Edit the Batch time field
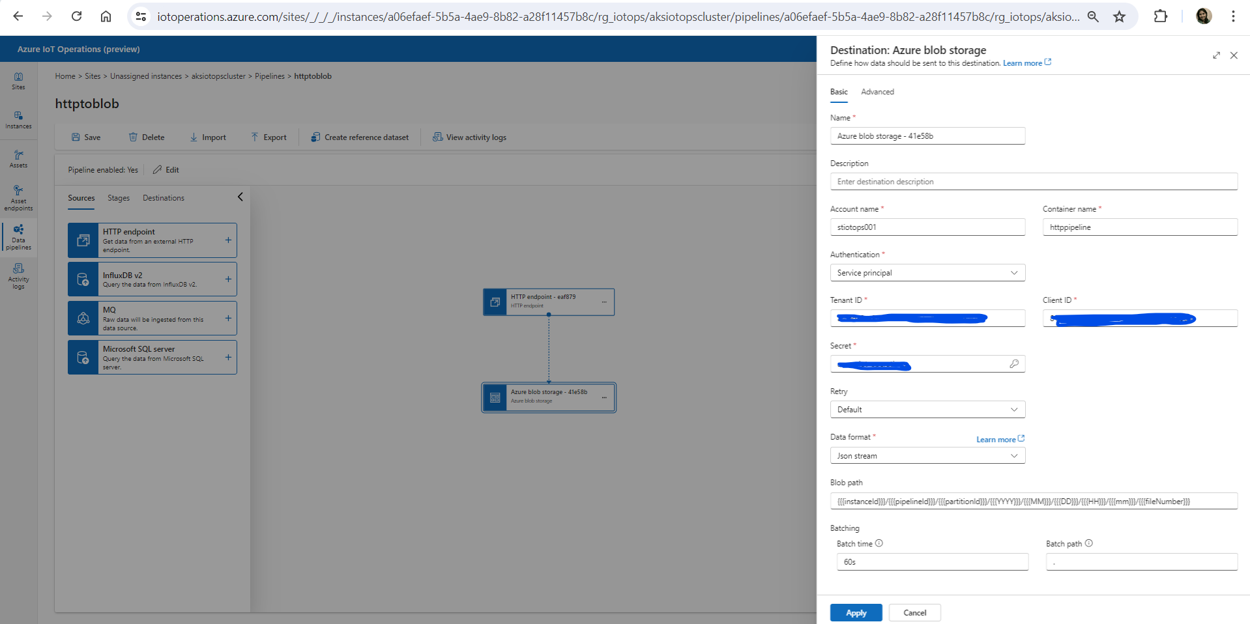Viewport: 1250px width, 624px height. [x=933, y=562]
